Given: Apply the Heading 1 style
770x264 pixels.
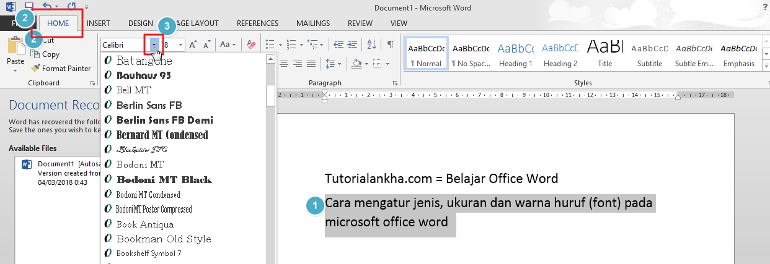Looking at the screenshot, I should tap(516, 54).
